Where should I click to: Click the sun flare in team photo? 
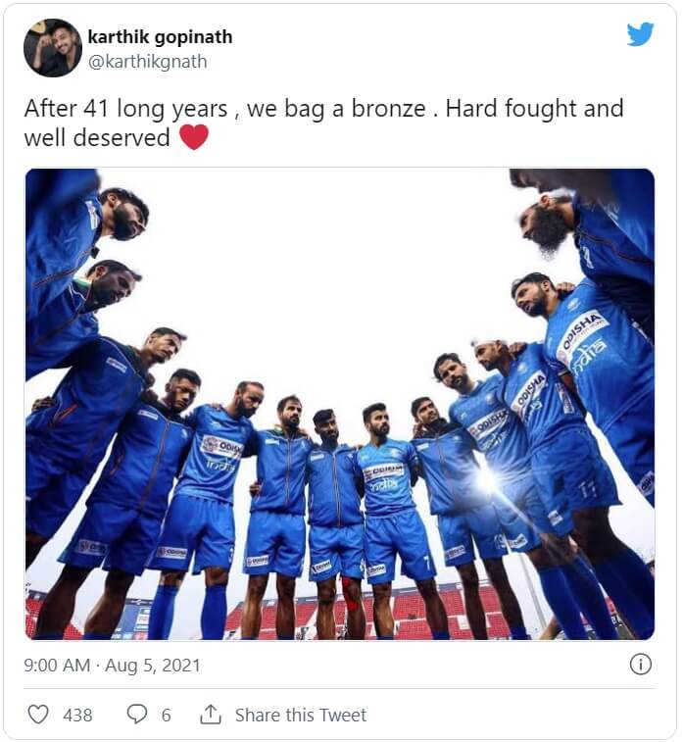484,478
